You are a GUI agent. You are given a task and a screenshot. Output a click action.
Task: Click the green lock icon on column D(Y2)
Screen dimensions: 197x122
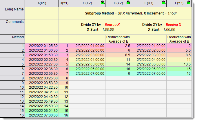tap(128, 3)
